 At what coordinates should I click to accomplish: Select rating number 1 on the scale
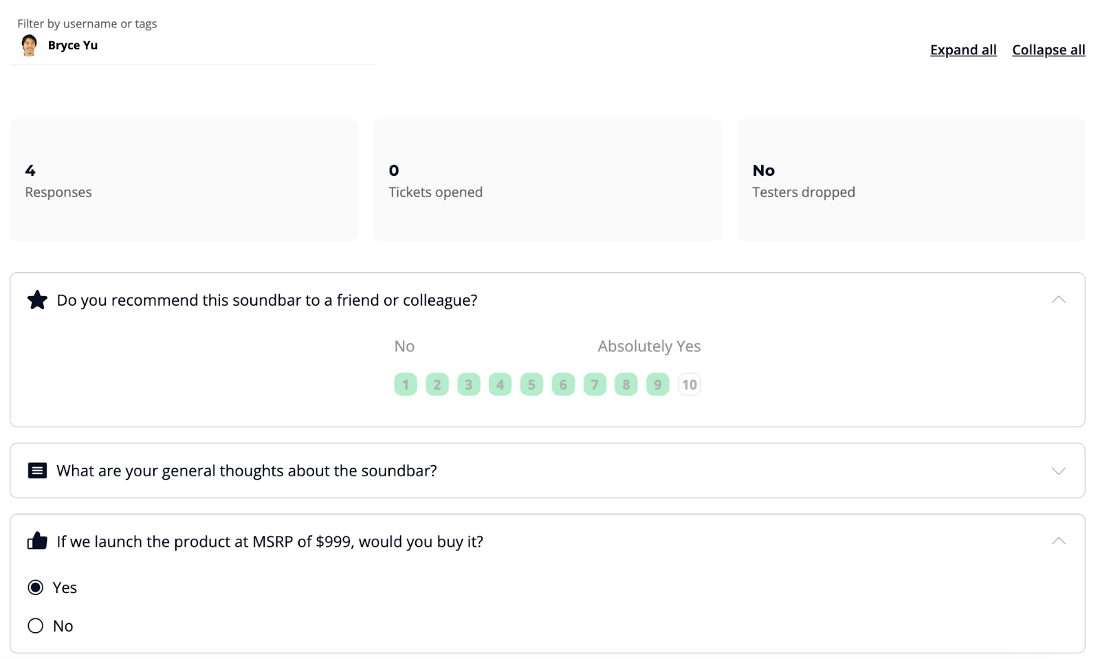(406, 385)
